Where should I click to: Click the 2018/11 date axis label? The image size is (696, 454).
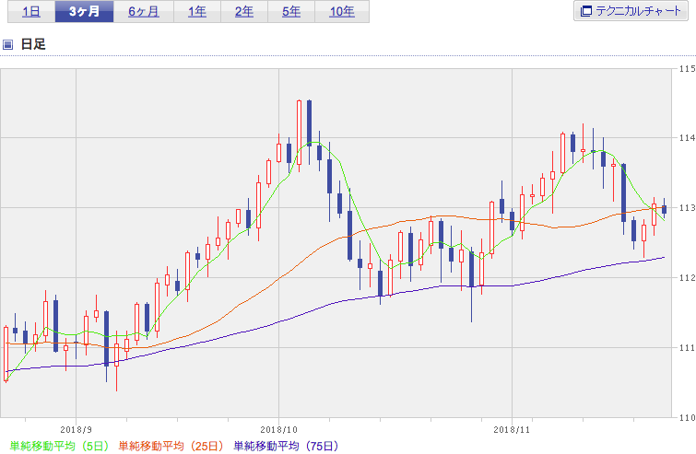[512, 430]
